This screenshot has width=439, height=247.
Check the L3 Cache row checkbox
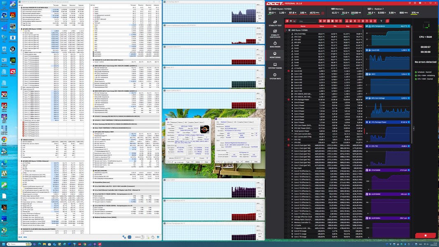tap(288, 68)
